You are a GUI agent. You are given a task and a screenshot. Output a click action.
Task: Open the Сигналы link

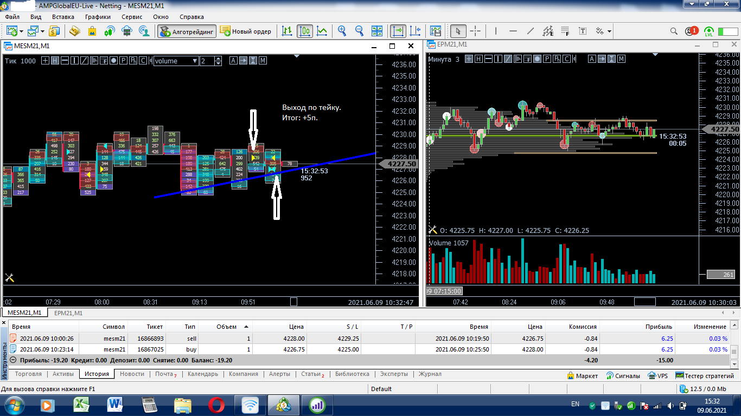[624, 375]
